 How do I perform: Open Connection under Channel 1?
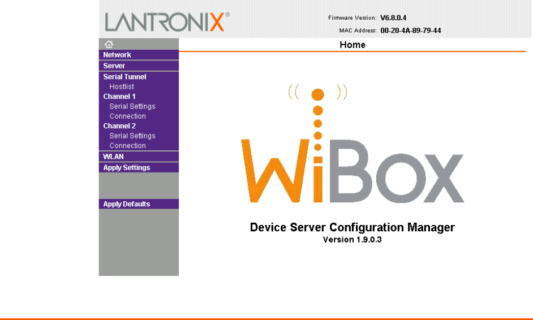click(x=127, y=116)
